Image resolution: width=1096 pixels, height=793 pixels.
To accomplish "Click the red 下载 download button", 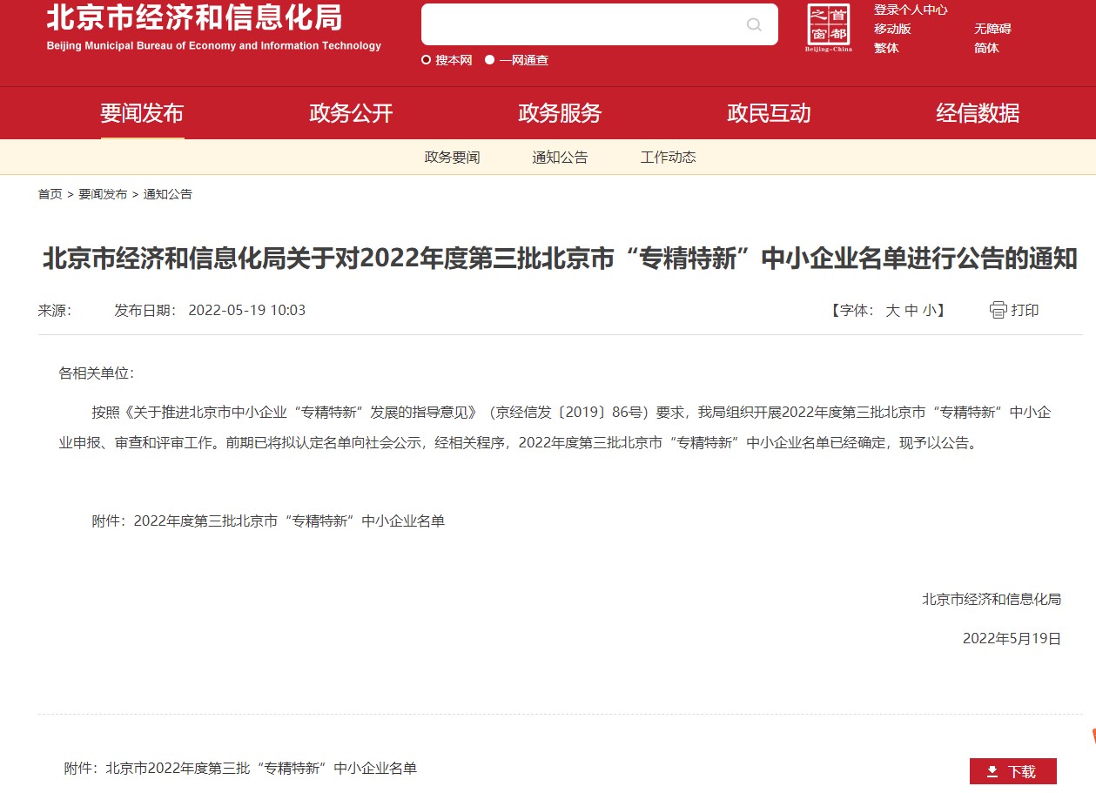I will point(1013,771).
